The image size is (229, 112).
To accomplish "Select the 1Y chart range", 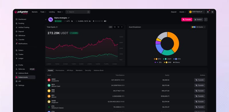I will [122, 27].
